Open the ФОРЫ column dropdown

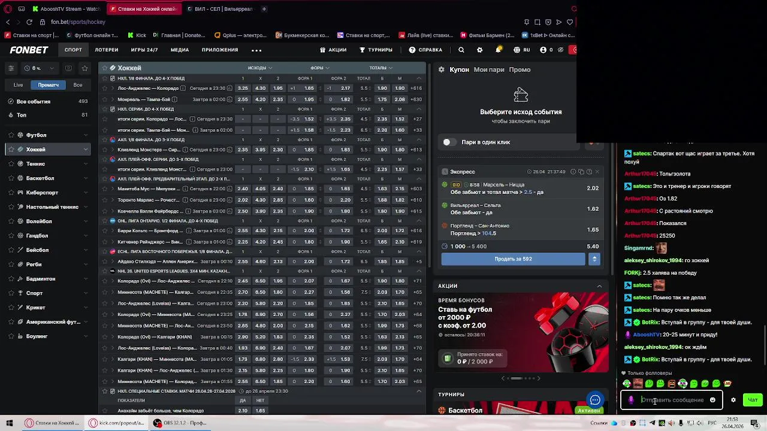tap(319, 68)
